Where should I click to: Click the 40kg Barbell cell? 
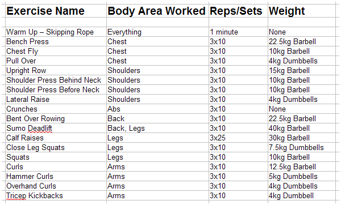(302, 128)
